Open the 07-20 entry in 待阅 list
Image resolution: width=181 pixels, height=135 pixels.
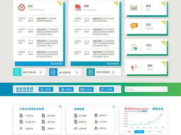pos(94,20)
